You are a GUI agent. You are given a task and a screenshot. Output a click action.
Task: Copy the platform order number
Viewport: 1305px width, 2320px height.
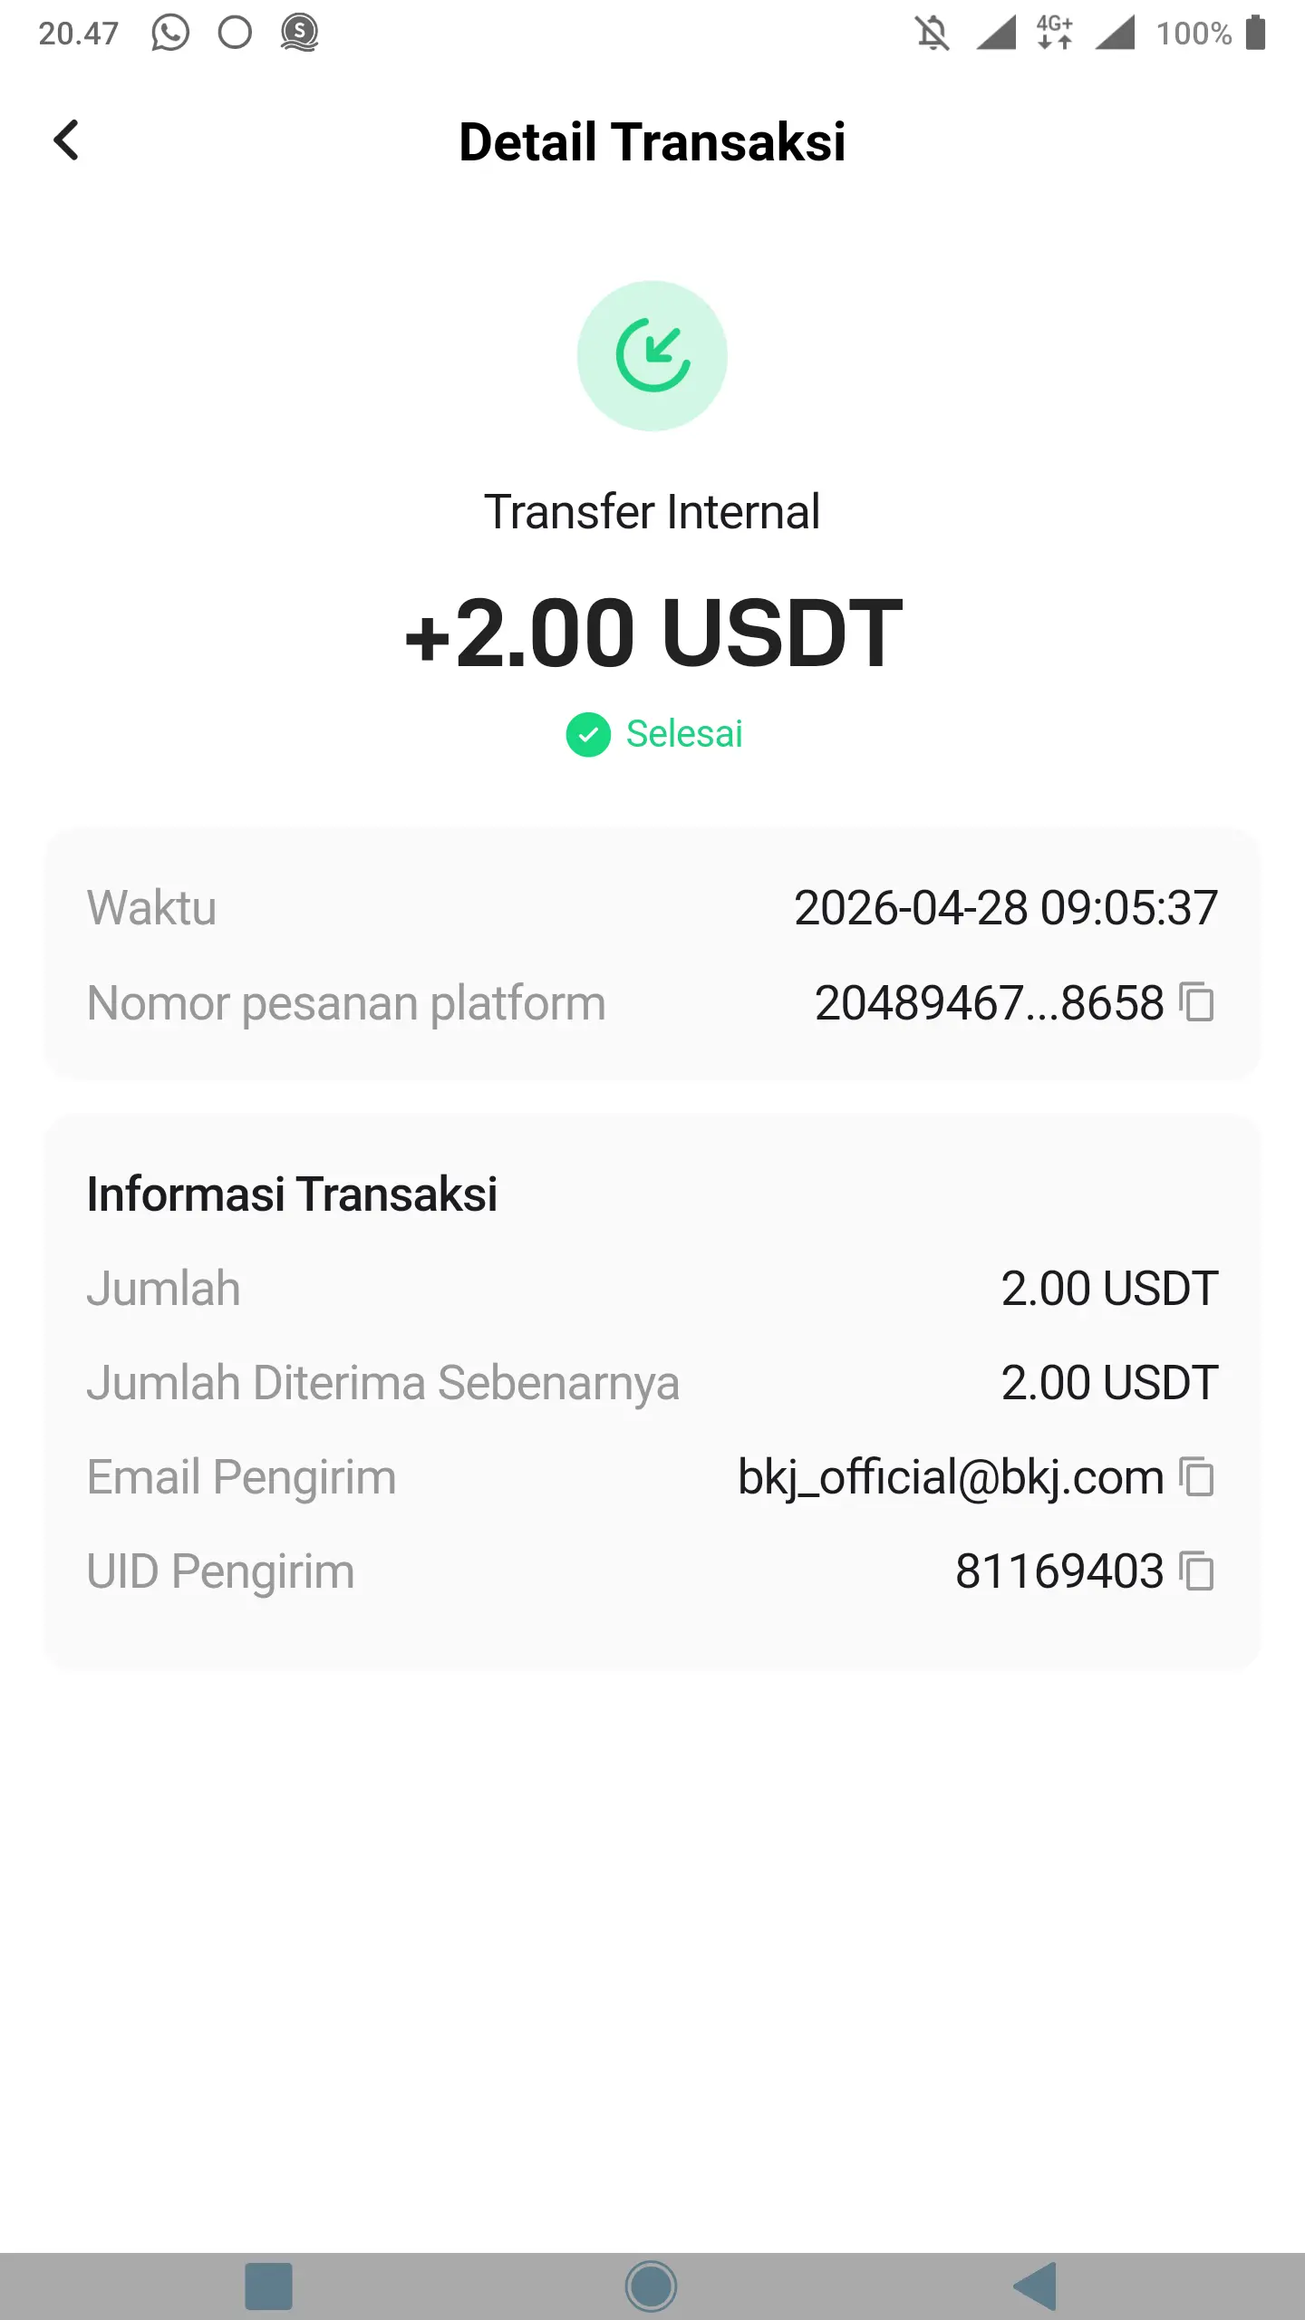click(1196, 1002)
